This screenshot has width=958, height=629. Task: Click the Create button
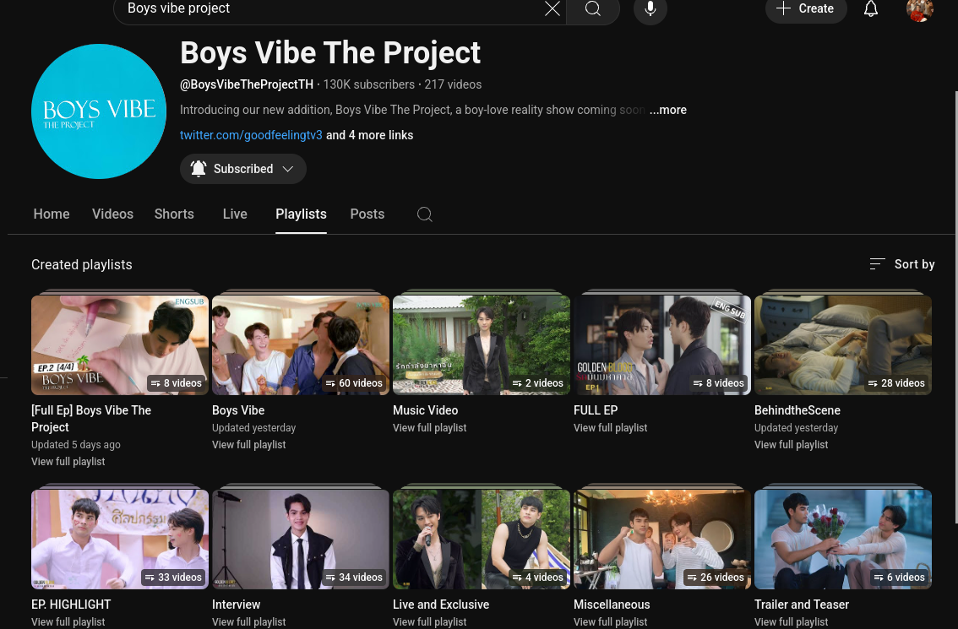pos(805,8)
